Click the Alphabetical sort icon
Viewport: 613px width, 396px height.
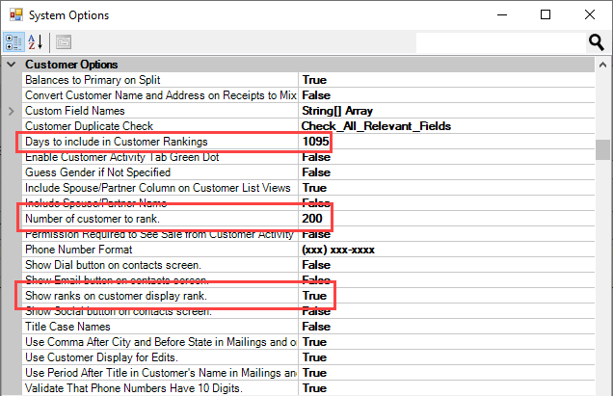point(38,41)
